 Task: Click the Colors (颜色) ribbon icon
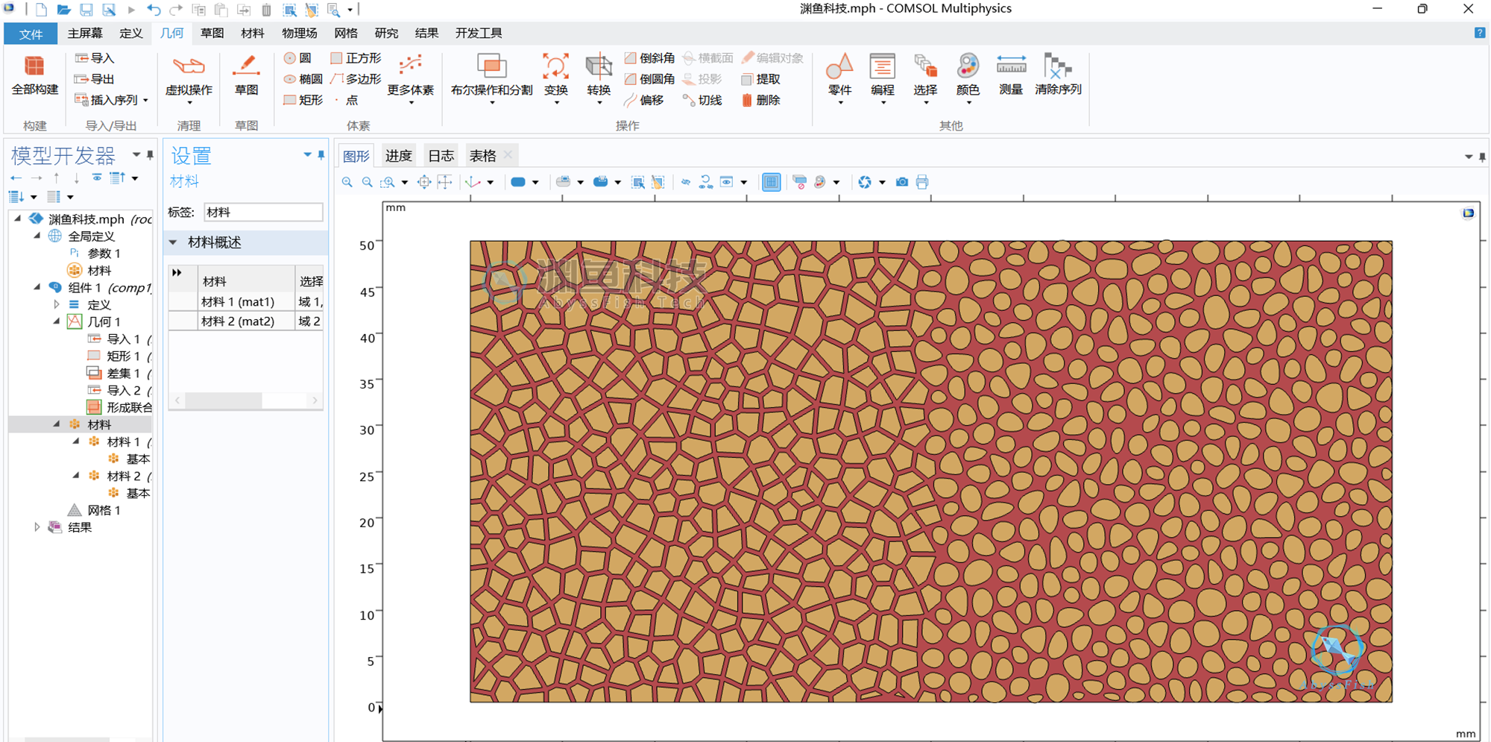pos(968,78)
